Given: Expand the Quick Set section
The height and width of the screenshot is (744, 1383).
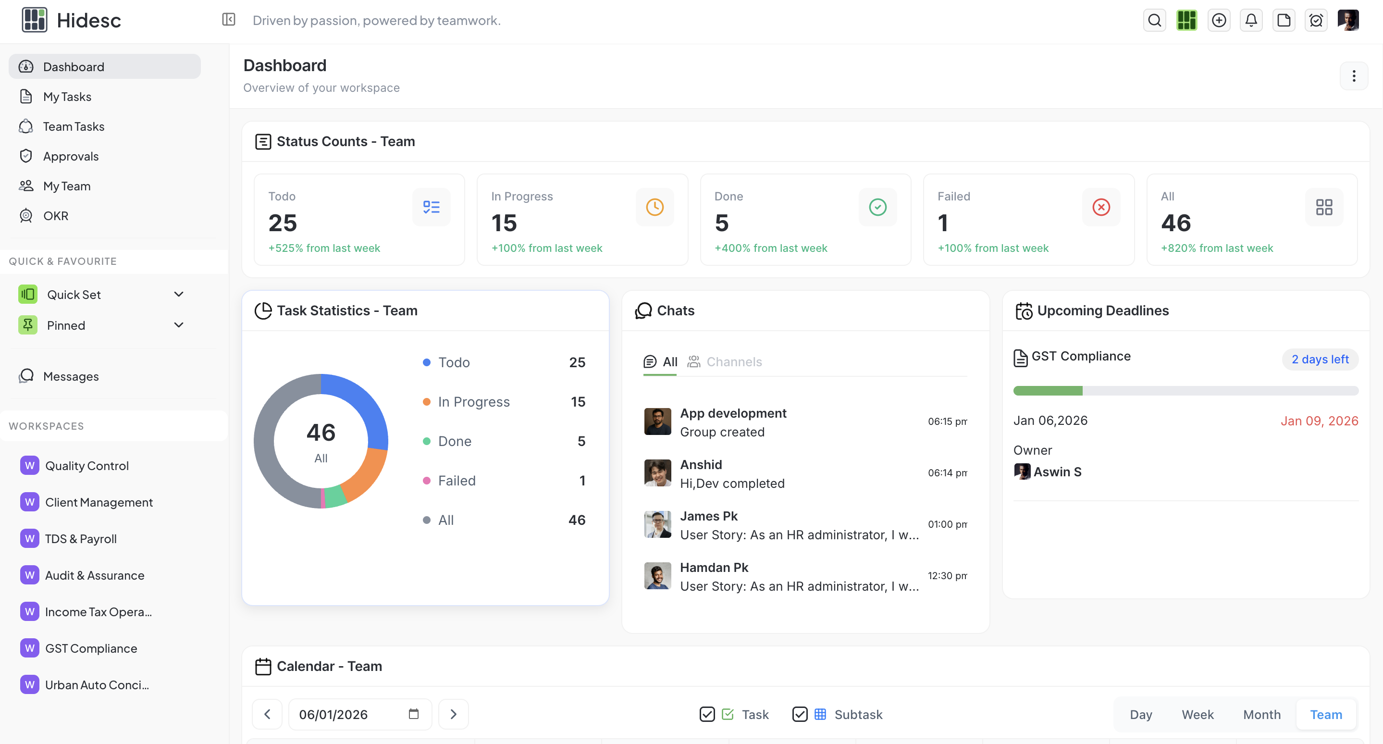Looking at the screenshot, I should coord(179,294).
